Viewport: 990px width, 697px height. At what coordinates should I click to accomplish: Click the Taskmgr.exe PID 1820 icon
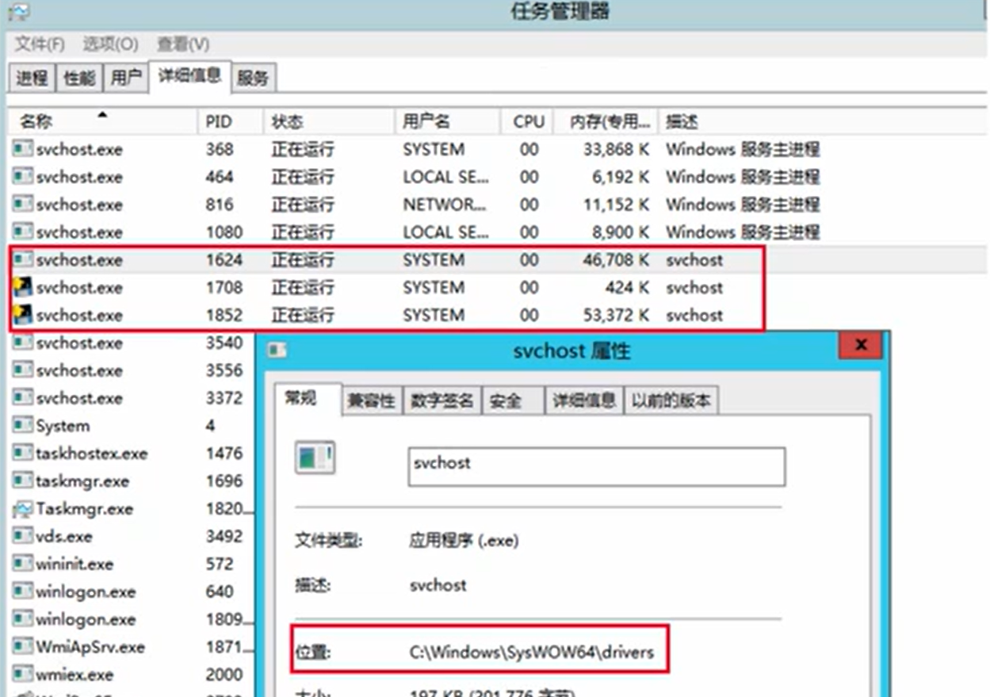tap(23, 509)
